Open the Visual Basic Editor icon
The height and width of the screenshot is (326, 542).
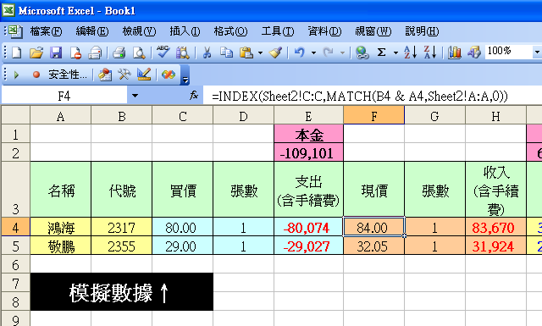click(x=105, y=75)
